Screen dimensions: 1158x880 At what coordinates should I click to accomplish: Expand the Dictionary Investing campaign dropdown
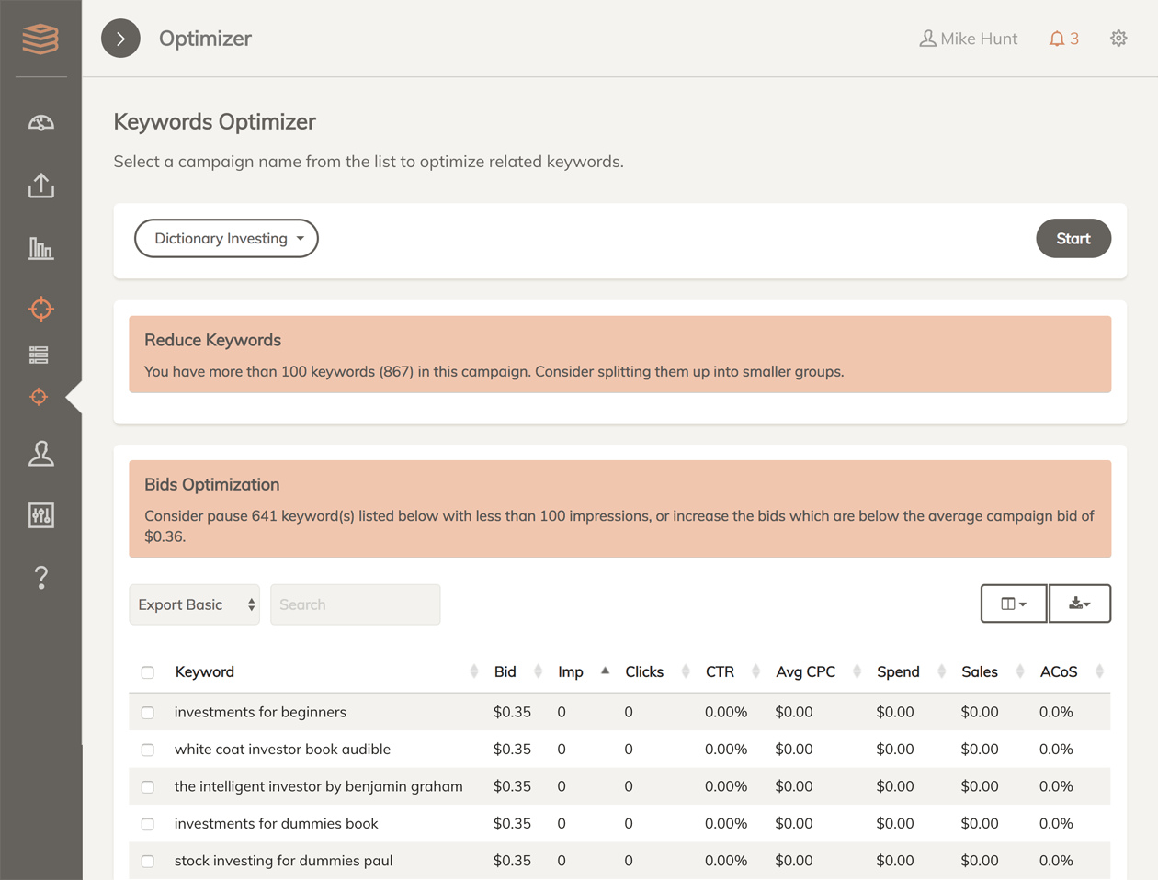[226, 239]
